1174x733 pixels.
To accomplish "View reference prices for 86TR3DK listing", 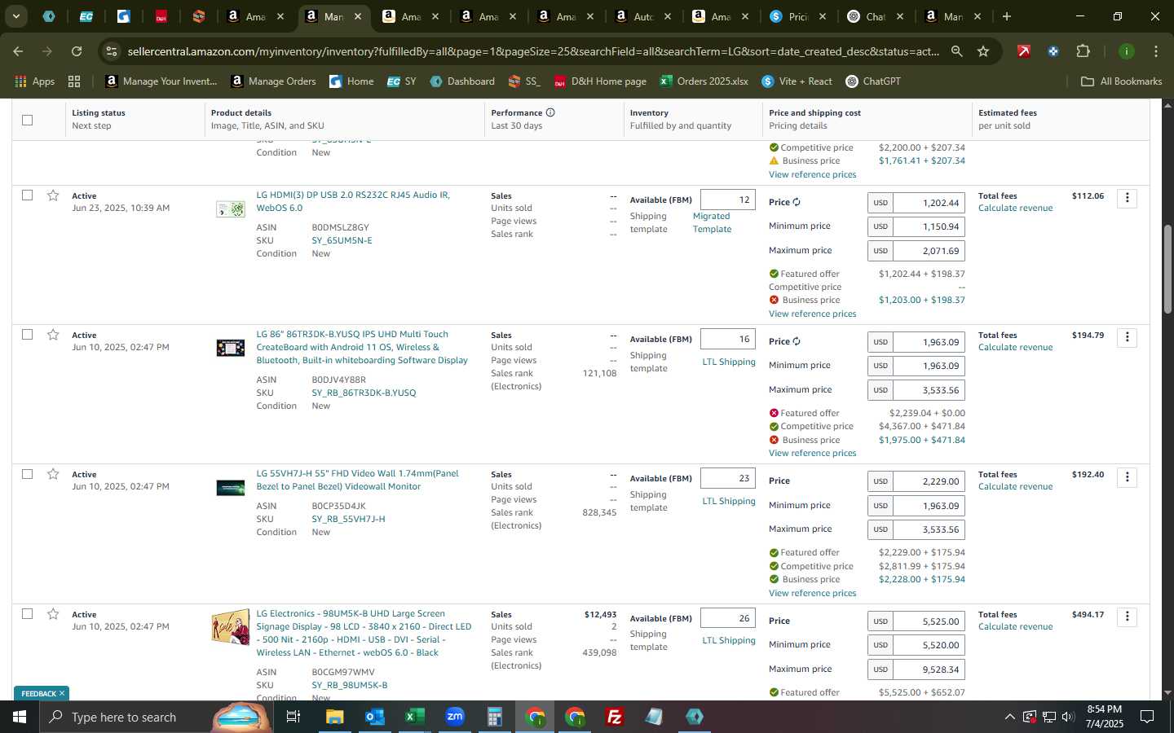I will click(812, 453).
